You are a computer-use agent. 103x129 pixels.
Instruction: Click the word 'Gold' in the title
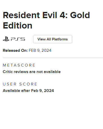coord(80,15)
